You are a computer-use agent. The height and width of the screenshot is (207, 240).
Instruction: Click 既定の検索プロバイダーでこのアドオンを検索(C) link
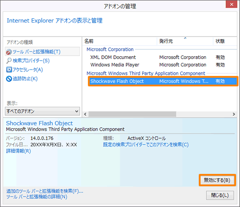pos(146,145)
